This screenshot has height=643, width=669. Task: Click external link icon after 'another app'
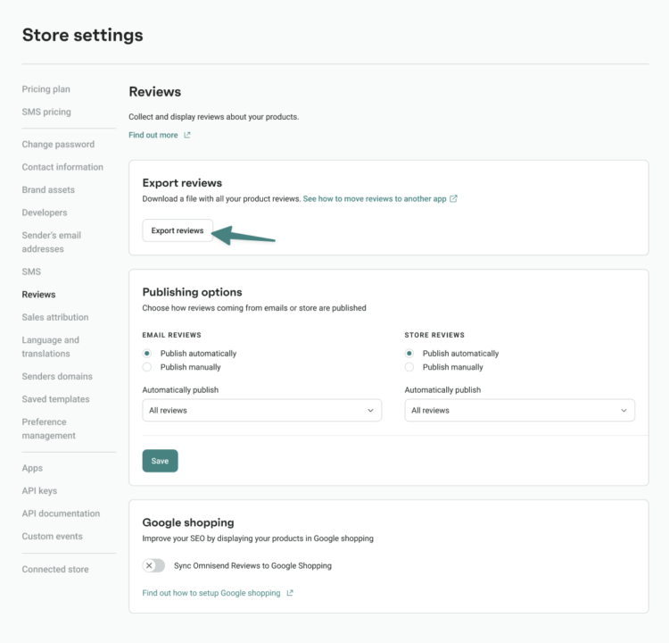pyautogui.click(x=453, y=198)
